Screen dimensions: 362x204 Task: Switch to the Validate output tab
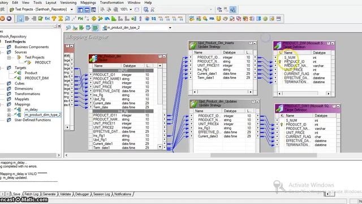tap(65, 194)
